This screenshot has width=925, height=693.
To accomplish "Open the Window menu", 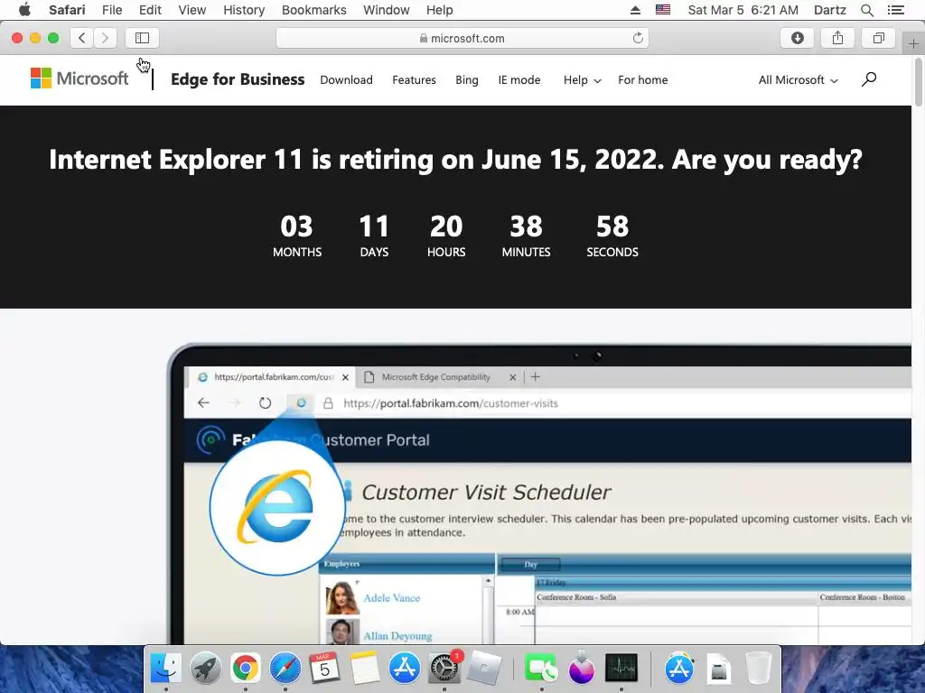I will [x=387, y=10].
